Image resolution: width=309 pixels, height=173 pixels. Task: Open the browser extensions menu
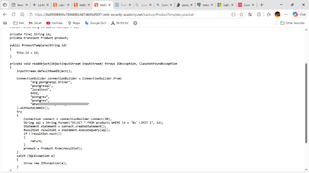259,14
